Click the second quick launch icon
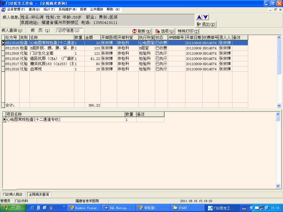This screenshot has height=212, width=283. point(39,208)
